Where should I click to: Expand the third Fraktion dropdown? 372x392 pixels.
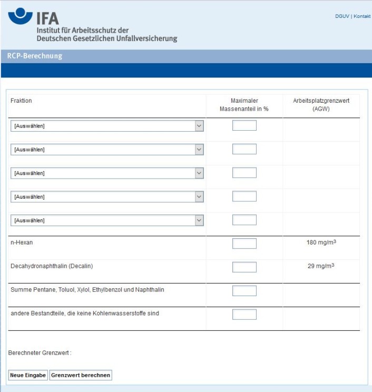click(107, 173)
